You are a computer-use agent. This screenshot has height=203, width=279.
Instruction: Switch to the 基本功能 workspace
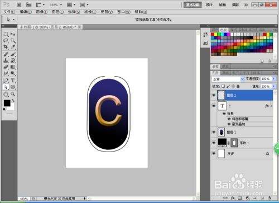click(x=193, y=5)
